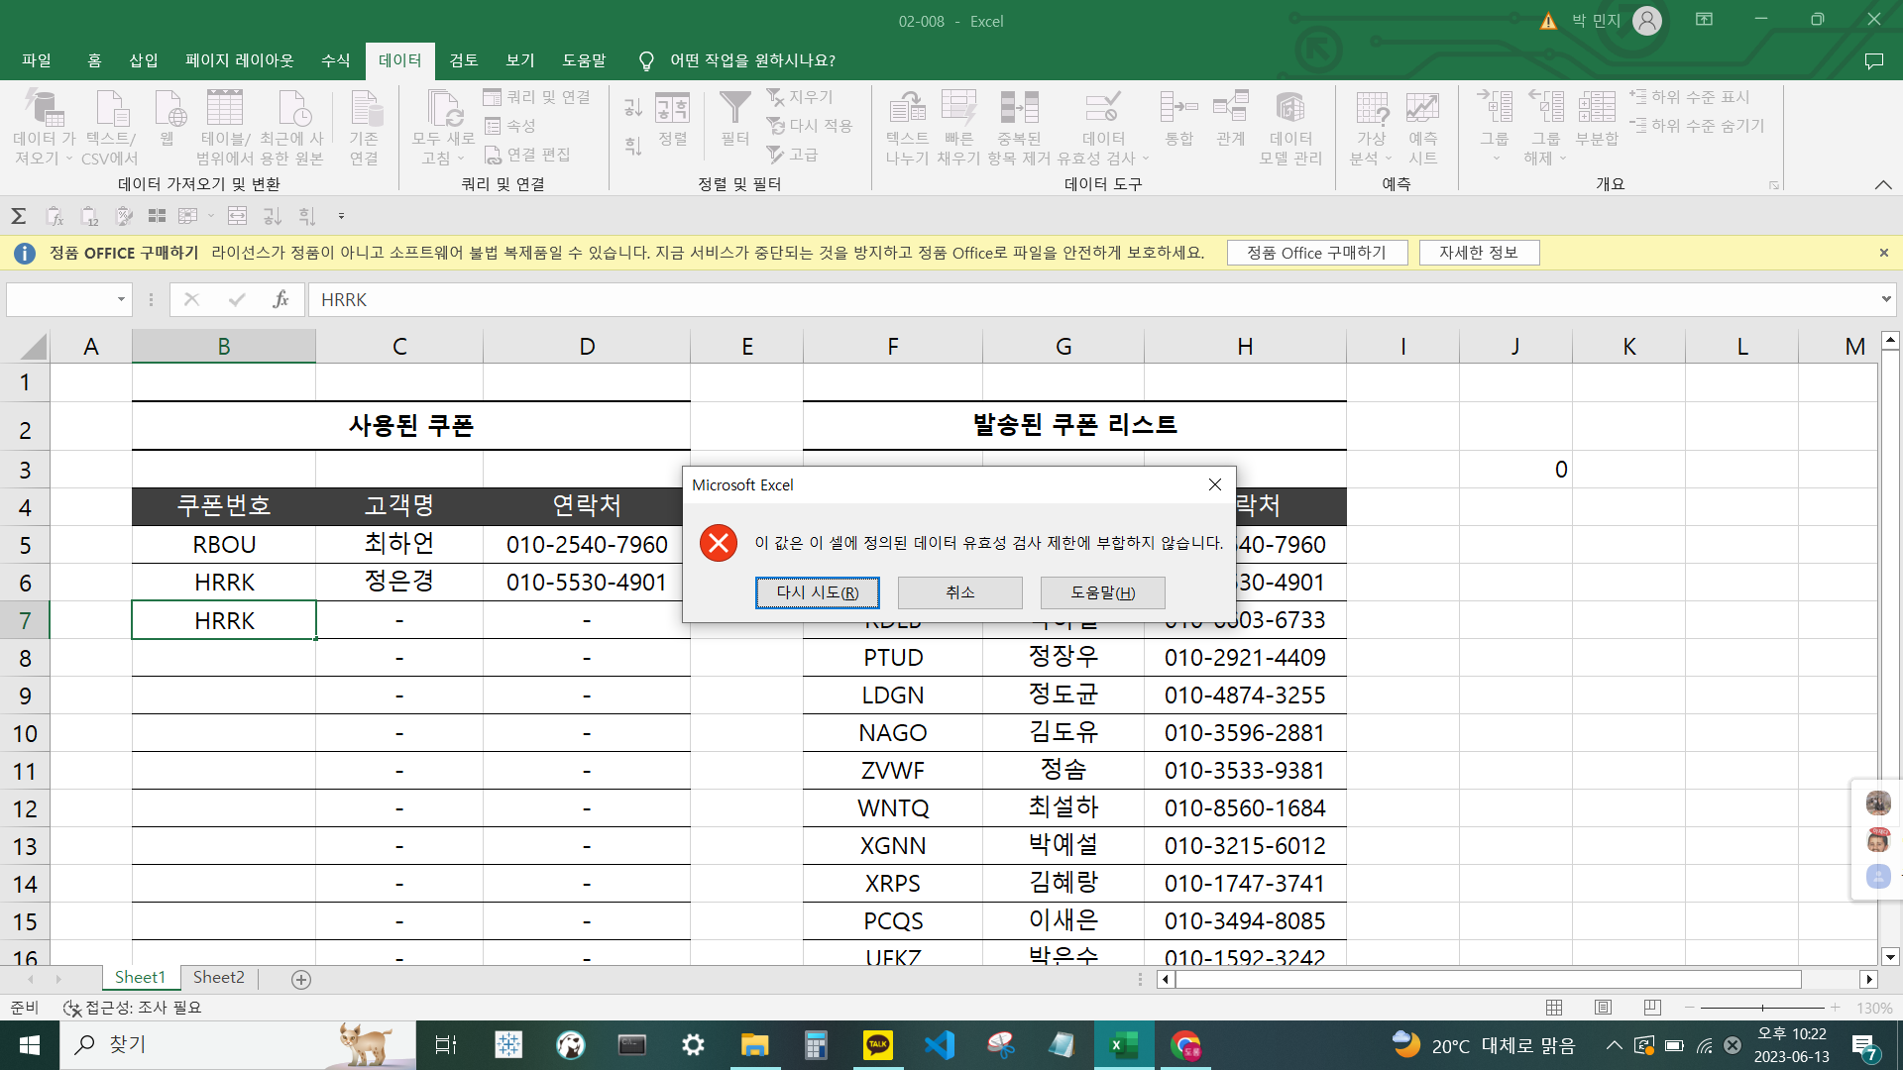The height and width of the screenshot is (1070, 1903).
Task: Click the 빠른 채우기 icon
Action: [x=958, y=109]
